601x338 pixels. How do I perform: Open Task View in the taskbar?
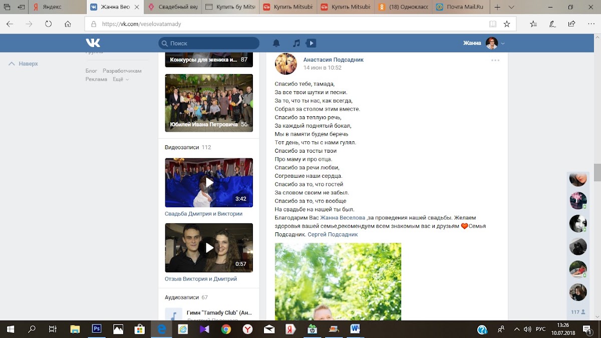(x=53, y=329)
